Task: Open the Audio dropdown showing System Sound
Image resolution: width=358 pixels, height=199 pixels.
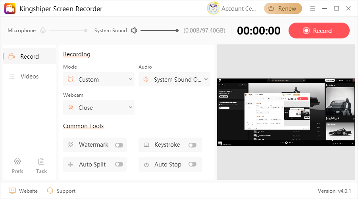Action: click(x=174, y=79)
